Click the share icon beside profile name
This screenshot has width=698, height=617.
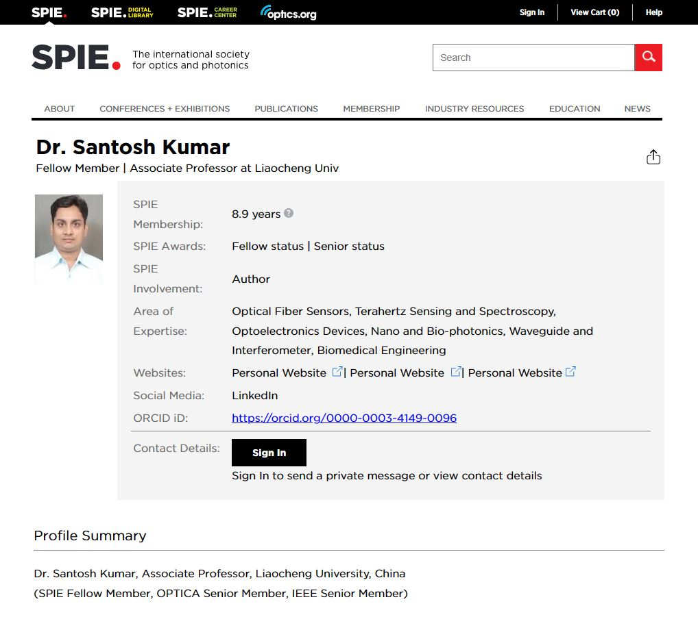(653, 158)
